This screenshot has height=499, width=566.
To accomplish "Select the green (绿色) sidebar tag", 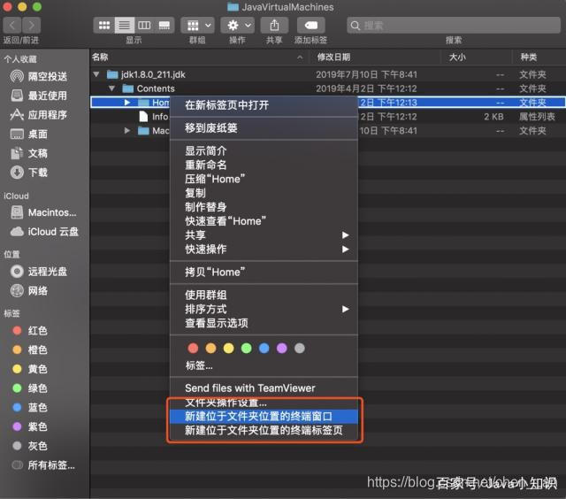I will (30, 388).
